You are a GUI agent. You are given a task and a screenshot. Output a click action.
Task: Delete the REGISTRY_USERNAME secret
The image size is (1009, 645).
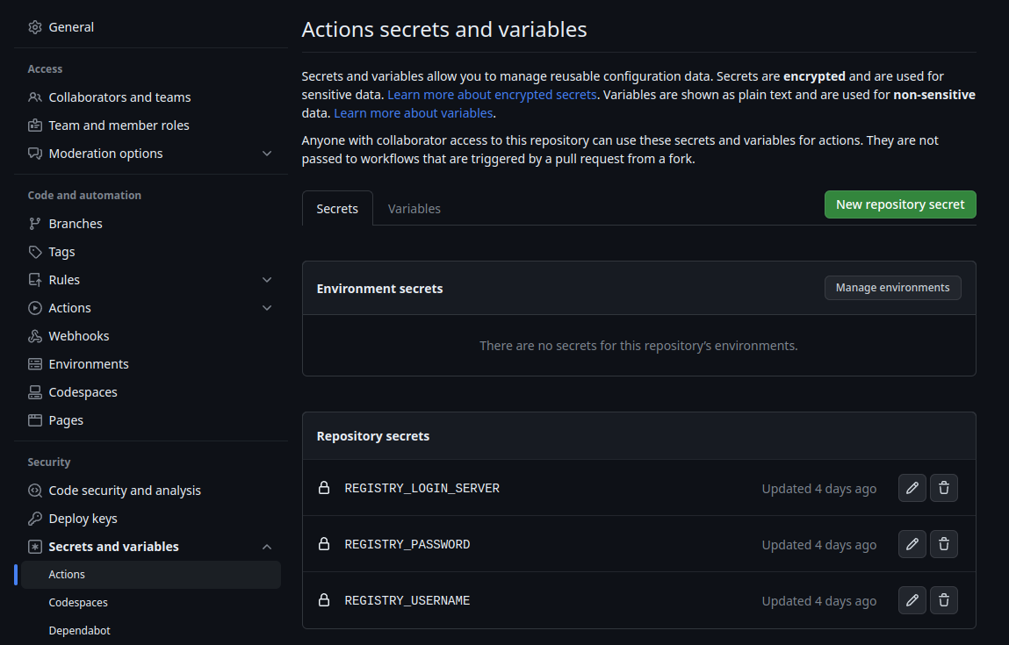[943, 600]
